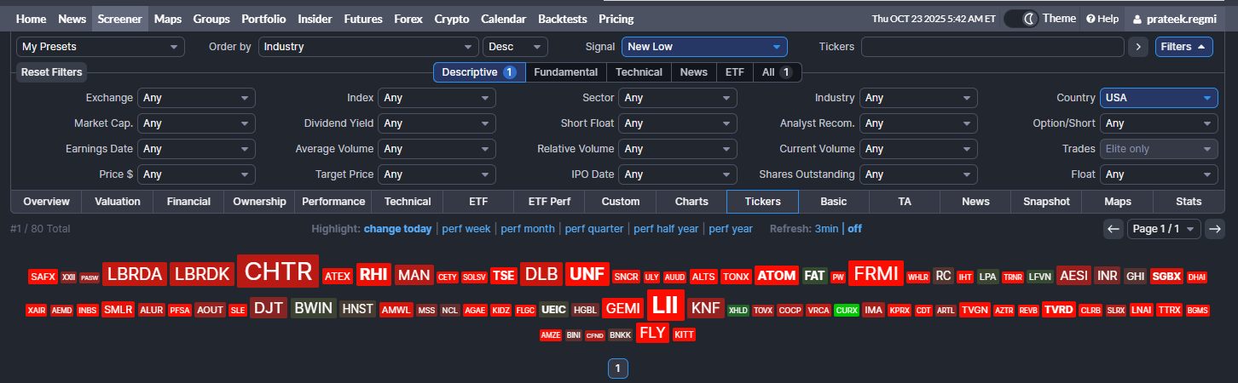Open the GEMI ticker tile
1238x383 pixels.
pos(622,308)
